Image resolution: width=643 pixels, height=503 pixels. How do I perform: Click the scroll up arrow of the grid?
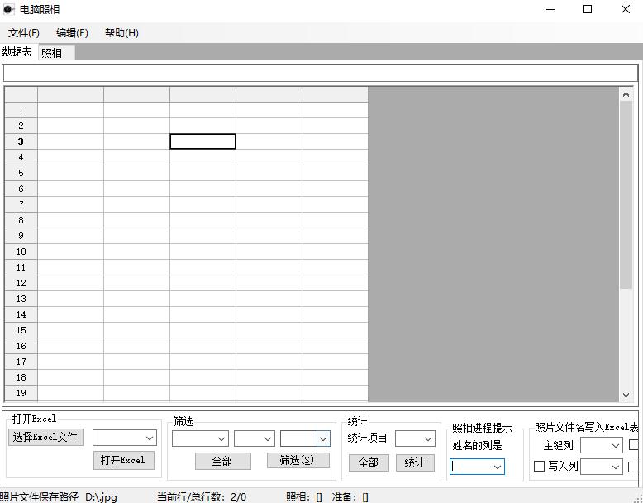coord(626,94)
